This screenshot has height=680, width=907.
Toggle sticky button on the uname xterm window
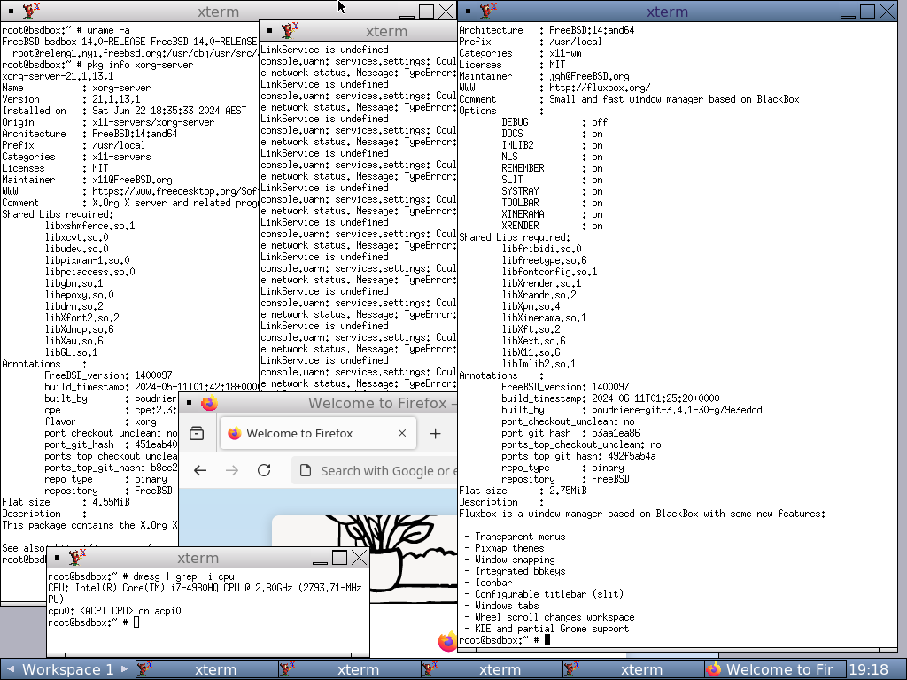point(11,11)
